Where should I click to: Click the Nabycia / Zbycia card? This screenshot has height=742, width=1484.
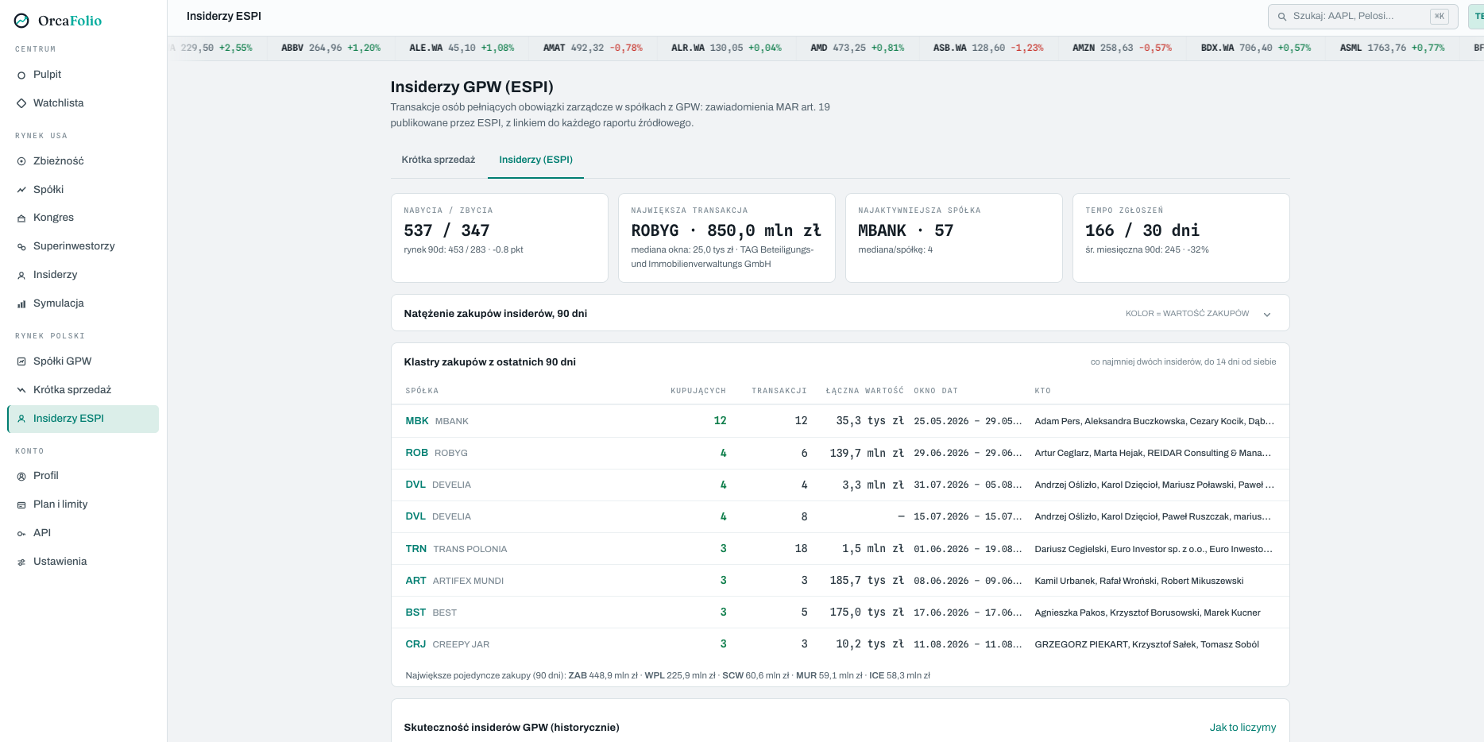500,238
